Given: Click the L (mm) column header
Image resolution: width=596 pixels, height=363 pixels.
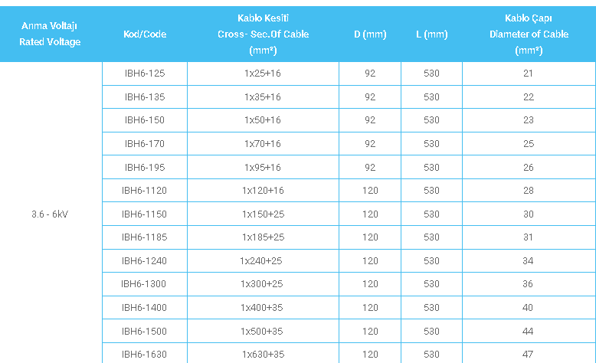Looking at the screenshot, I should tap(431, 34).
